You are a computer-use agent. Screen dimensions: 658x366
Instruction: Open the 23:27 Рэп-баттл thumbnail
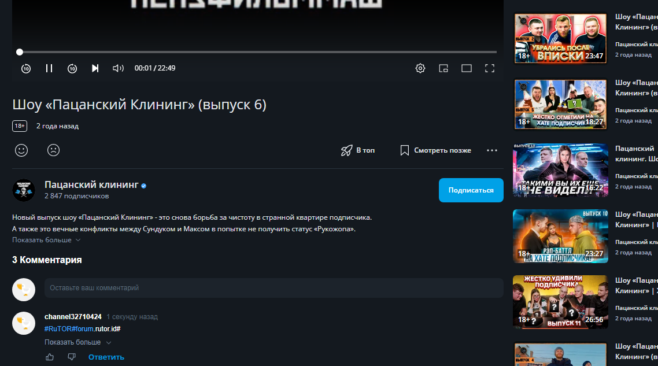(x=560, y=236)
